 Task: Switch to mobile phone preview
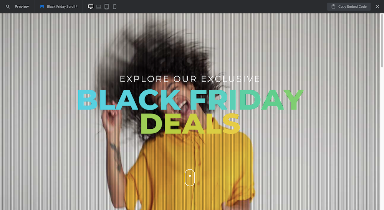[114, 7]
